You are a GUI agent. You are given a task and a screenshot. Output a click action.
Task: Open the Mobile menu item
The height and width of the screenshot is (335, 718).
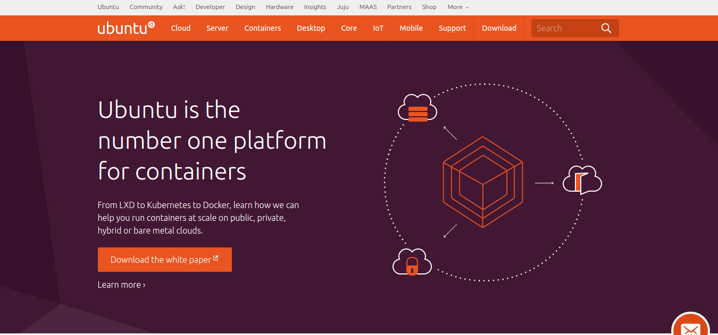pyautogui.click(x=411, y=28)
